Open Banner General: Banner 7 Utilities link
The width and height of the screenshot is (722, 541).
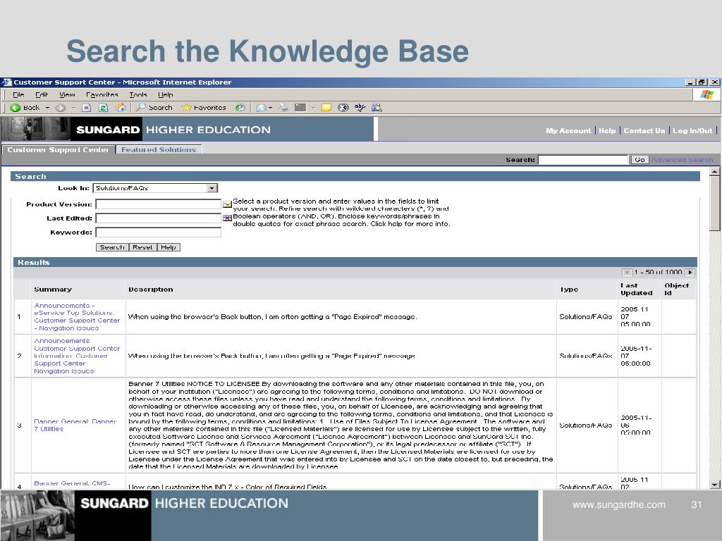[75, 425]
